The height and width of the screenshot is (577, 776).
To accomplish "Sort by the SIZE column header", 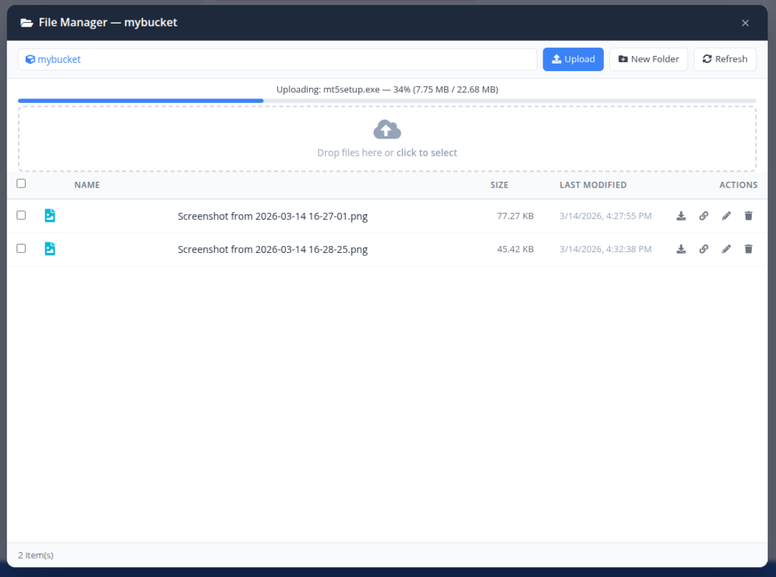I will (499, 185).
